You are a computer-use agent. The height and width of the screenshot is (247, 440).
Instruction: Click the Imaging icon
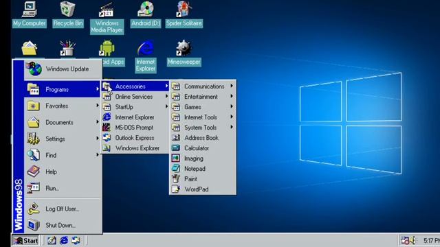(176, 158)
